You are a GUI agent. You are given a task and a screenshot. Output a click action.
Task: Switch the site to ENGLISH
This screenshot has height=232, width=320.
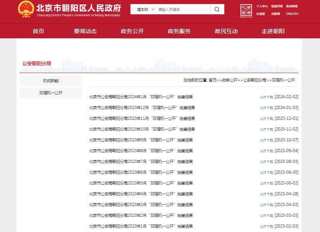[x=292, y=14]
